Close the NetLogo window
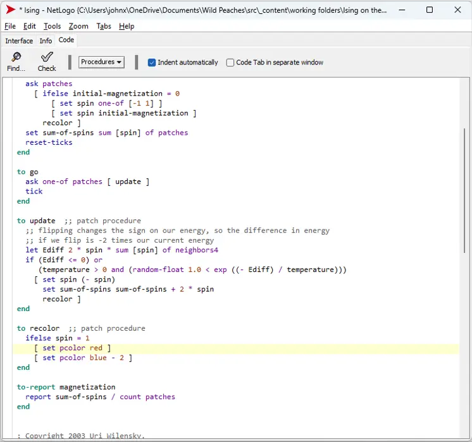 click(457, 10)
